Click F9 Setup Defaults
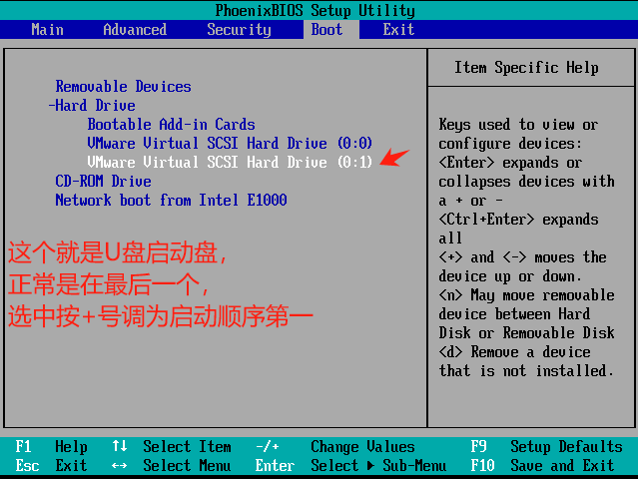The image size is (638, 479). pyautogui.click(x=546, y=447)
